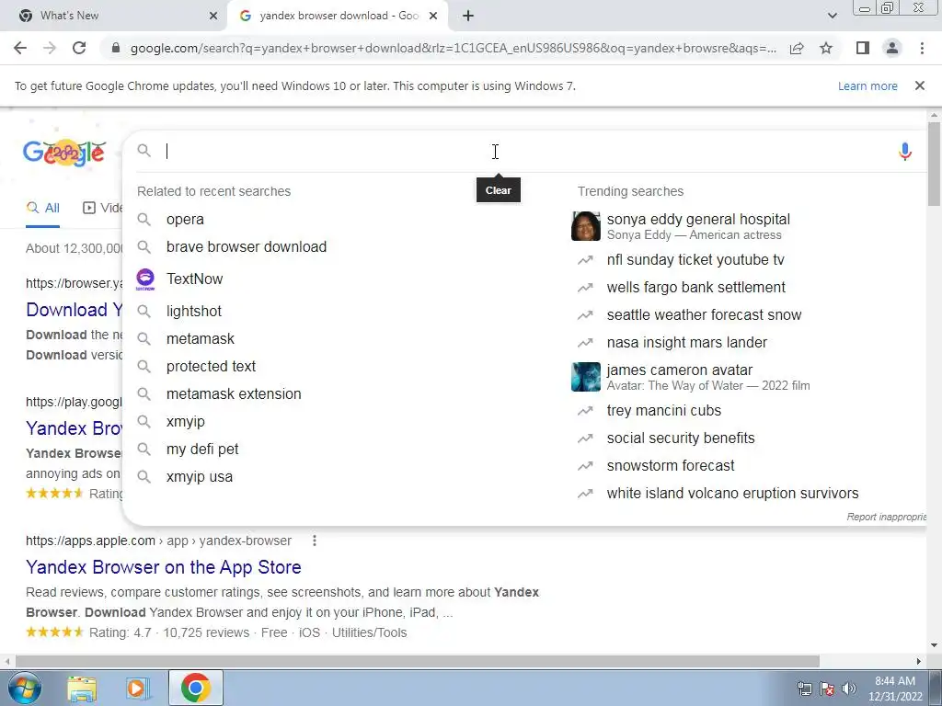Reload the current page
The height and width of the screenshot is (706, 942).
(x=79, y=48)
